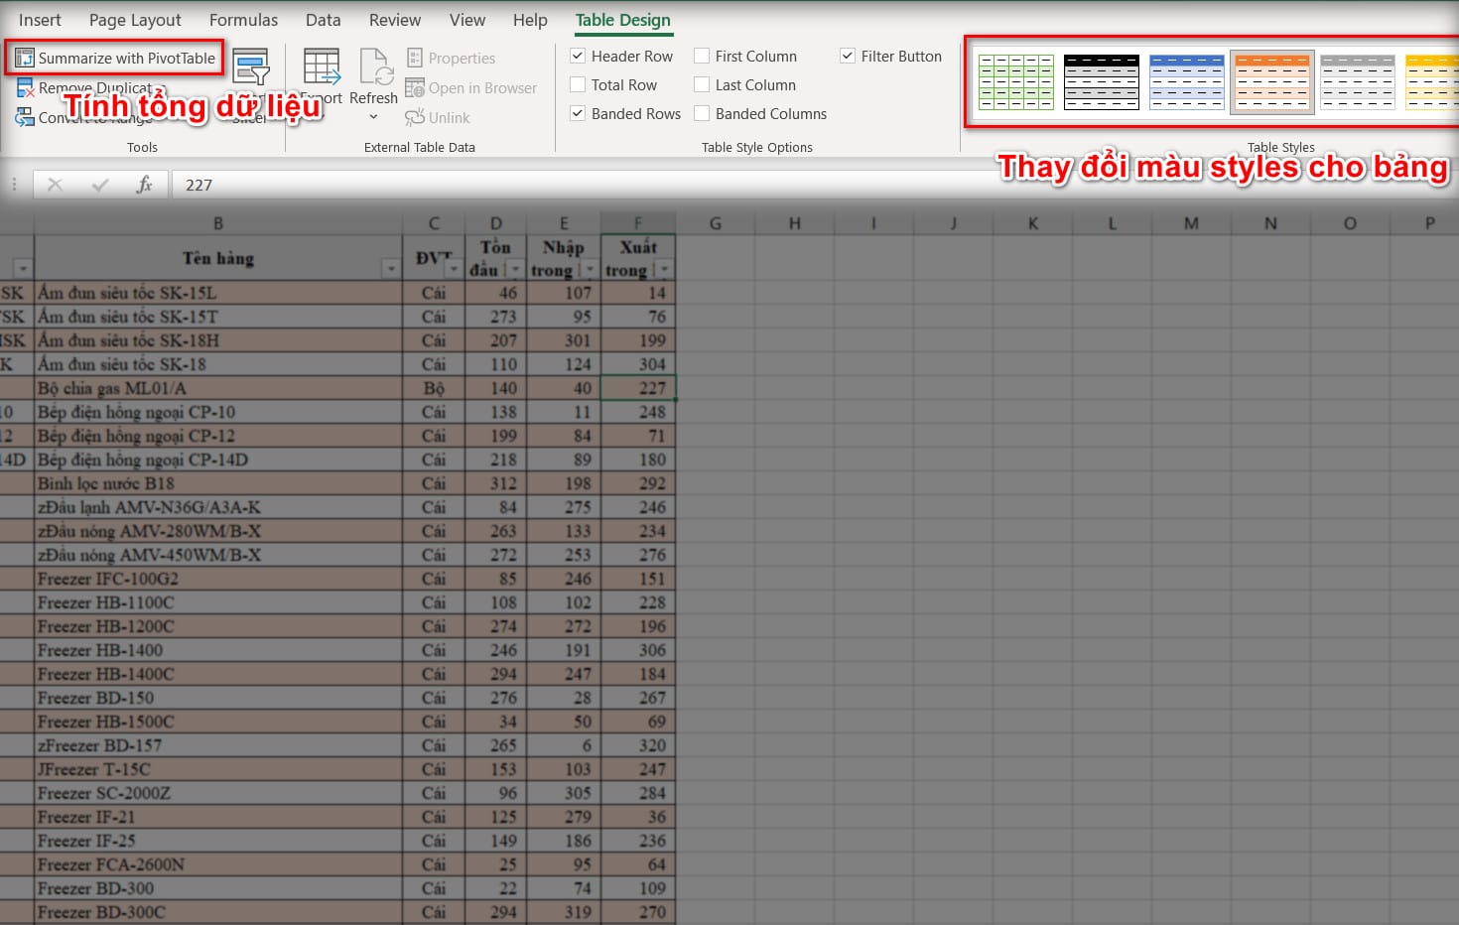1459x925 pixels.
Task: Open the Page Layout tab
Action: click(x=135, y=20)
